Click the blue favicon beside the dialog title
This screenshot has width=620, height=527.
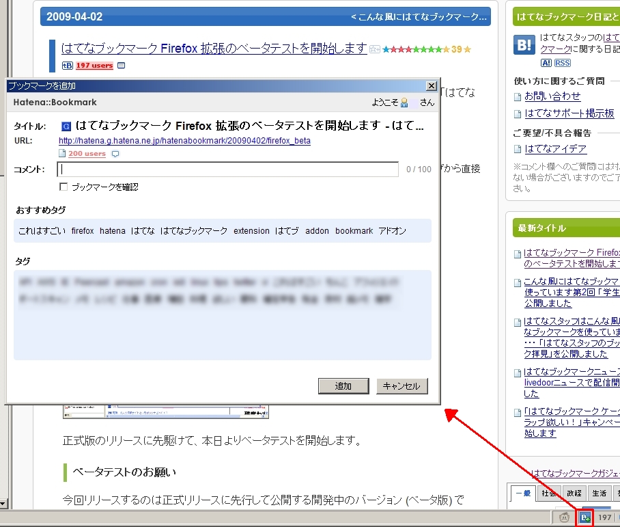66,126
